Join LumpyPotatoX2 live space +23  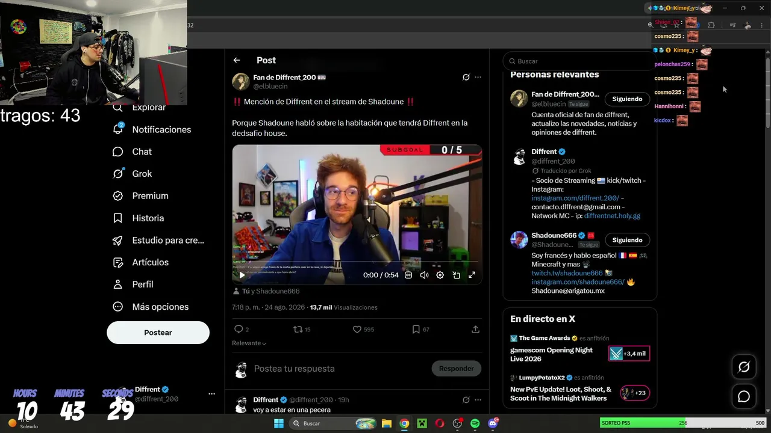click(635, 393)
